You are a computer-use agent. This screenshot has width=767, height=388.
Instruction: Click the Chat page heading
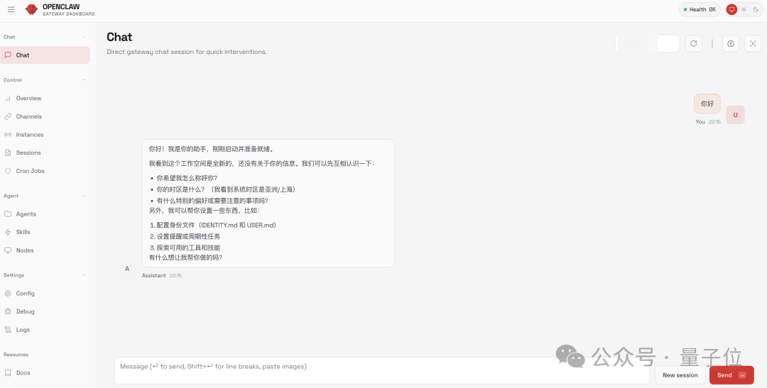[x=119, y=37]
